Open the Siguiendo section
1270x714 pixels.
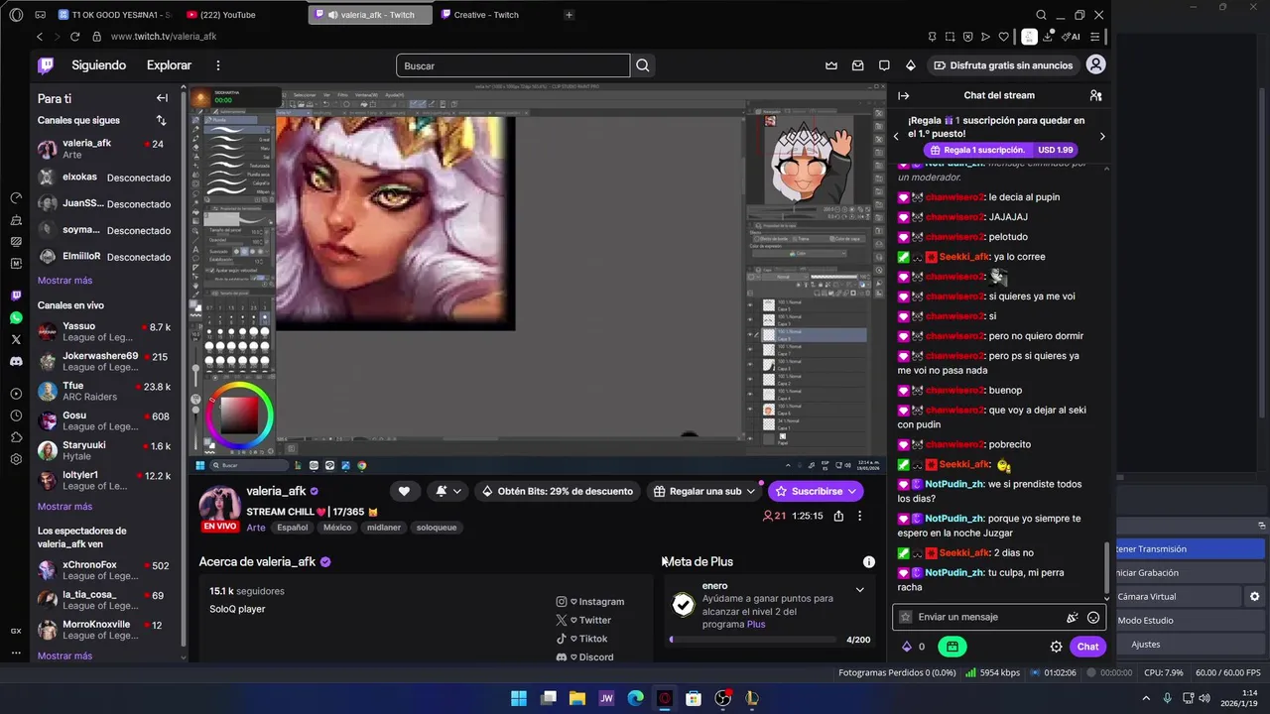click(x=98, y=65)
